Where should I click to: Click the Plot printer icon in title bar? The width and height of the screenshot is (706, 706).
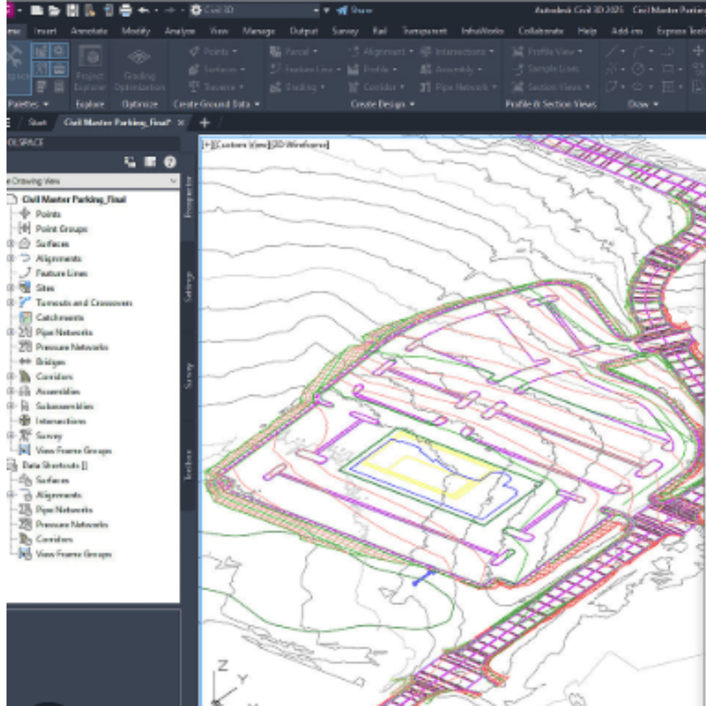tap(126, 10)
